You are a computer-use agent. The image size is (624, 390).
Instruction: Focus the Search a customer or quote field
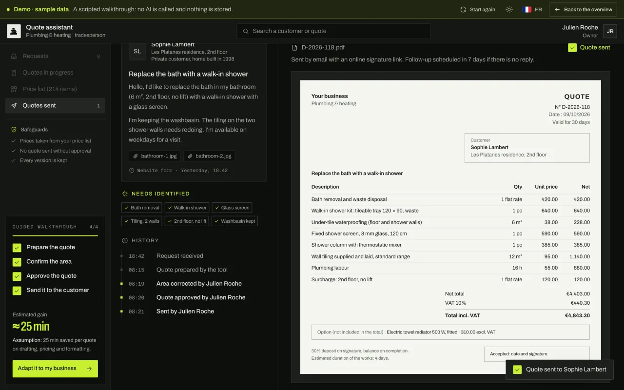[x=333, y=31]
